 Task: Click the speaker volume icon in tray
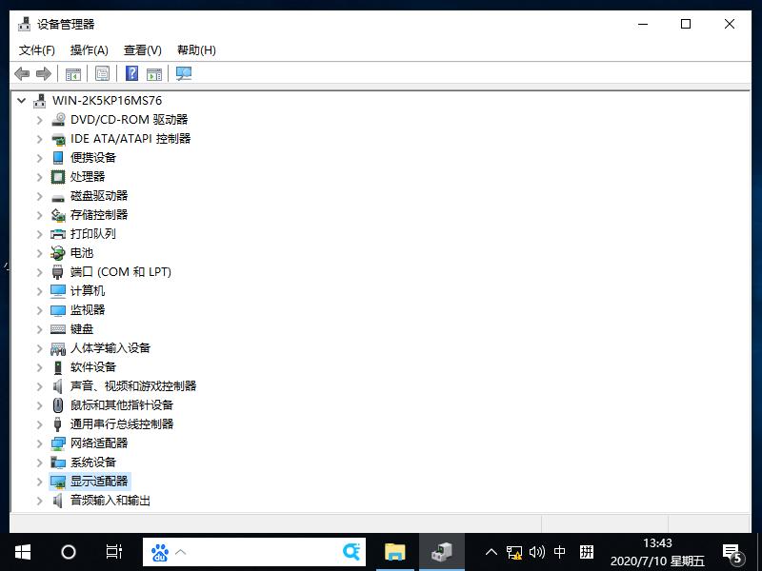click(537, 552)
